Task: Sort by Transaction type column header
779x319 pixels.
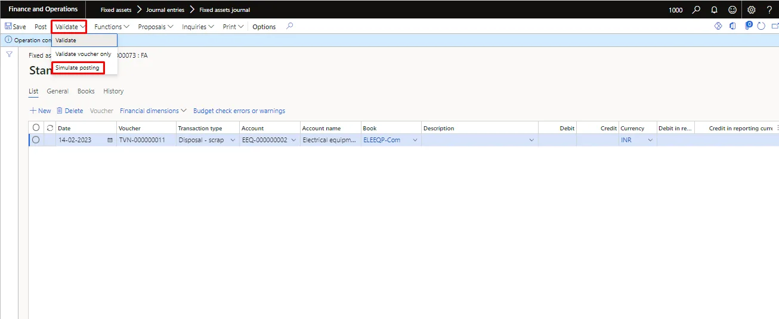Action: click(x=208, y=128)
